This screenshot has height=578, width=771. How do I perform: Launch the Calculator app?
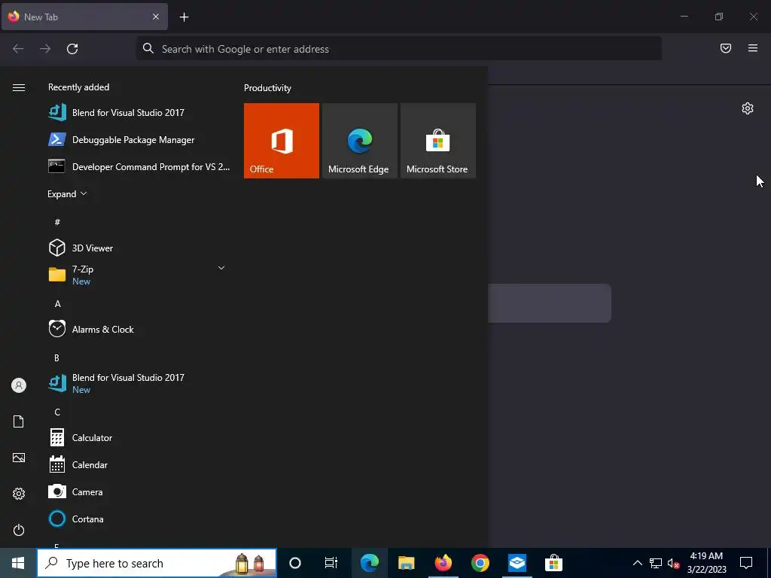coord(139,437)
